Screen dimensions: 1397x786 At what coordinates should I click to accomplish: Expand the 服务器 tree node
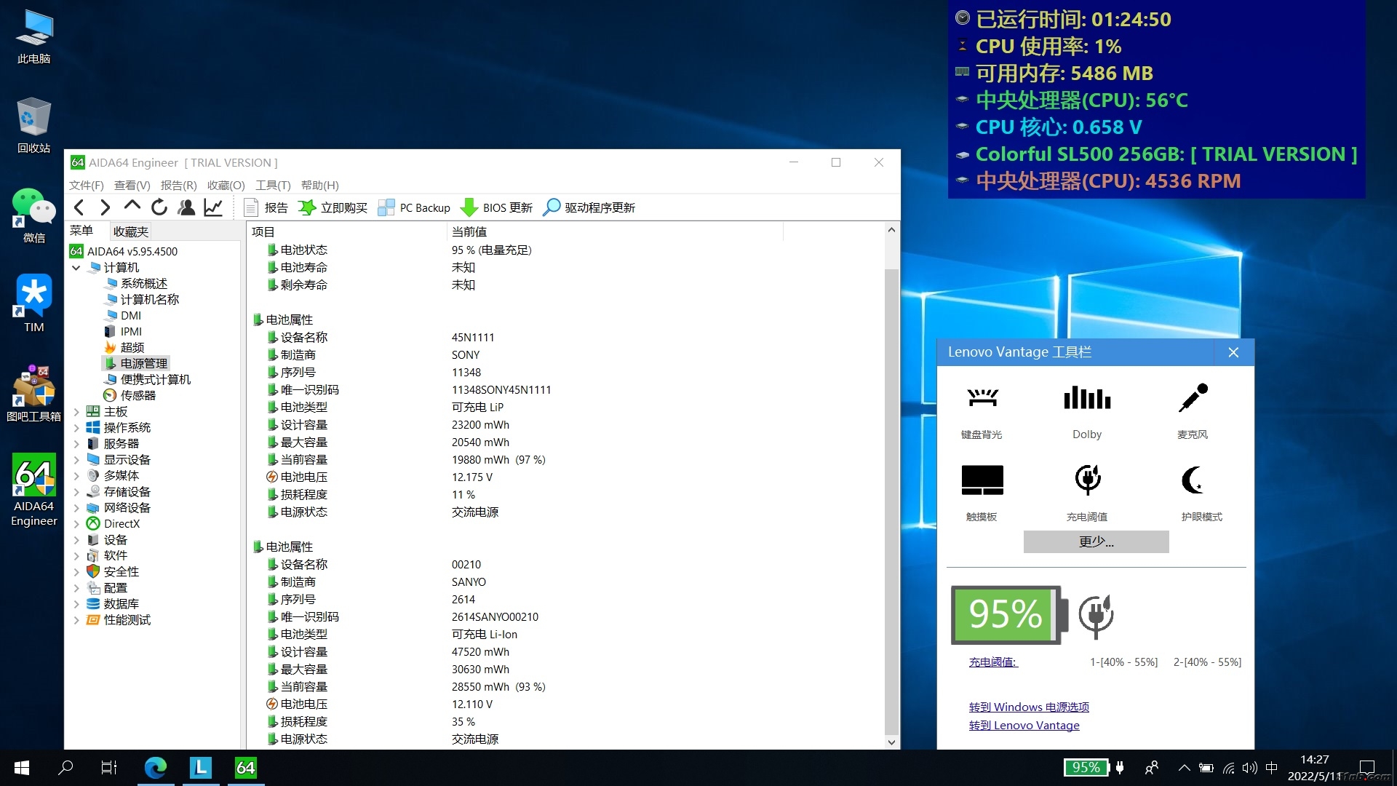pyautogui.click(x=76, y=444)
